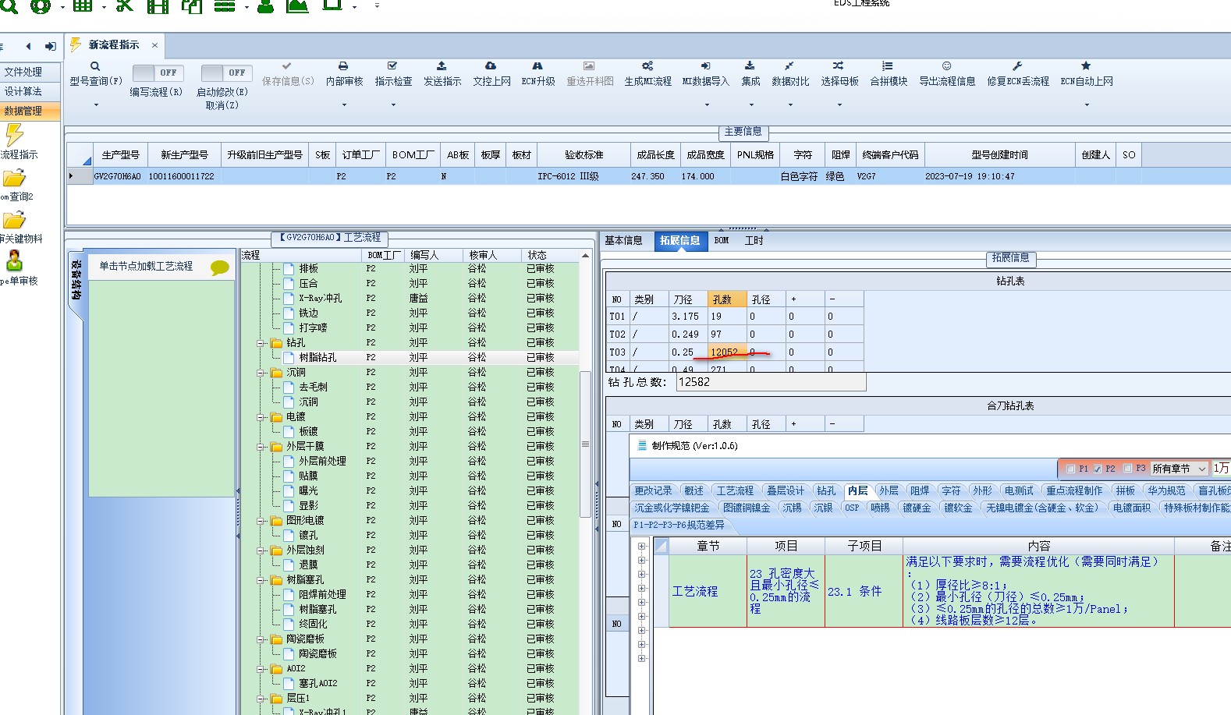
Task: Click the 内部审核 printer icon
Action: coord(343,66)
